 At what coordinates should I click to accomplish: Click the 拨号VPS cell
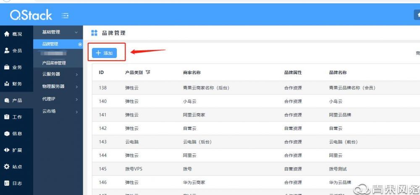pyautogui.click(x=134, y=169)
